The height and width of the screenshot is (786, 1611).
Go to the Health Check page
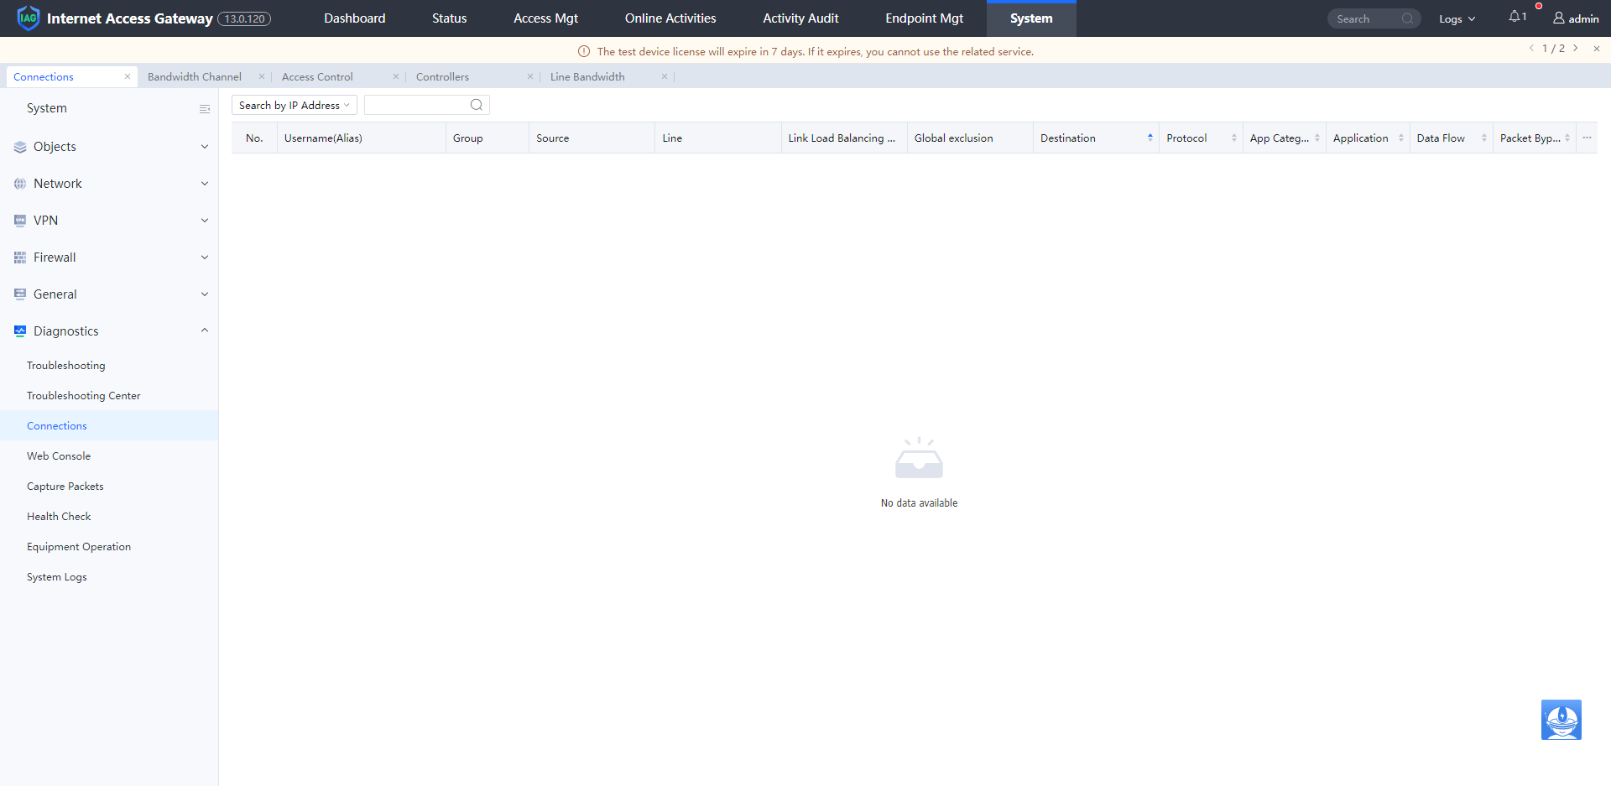tap(59, 517)
